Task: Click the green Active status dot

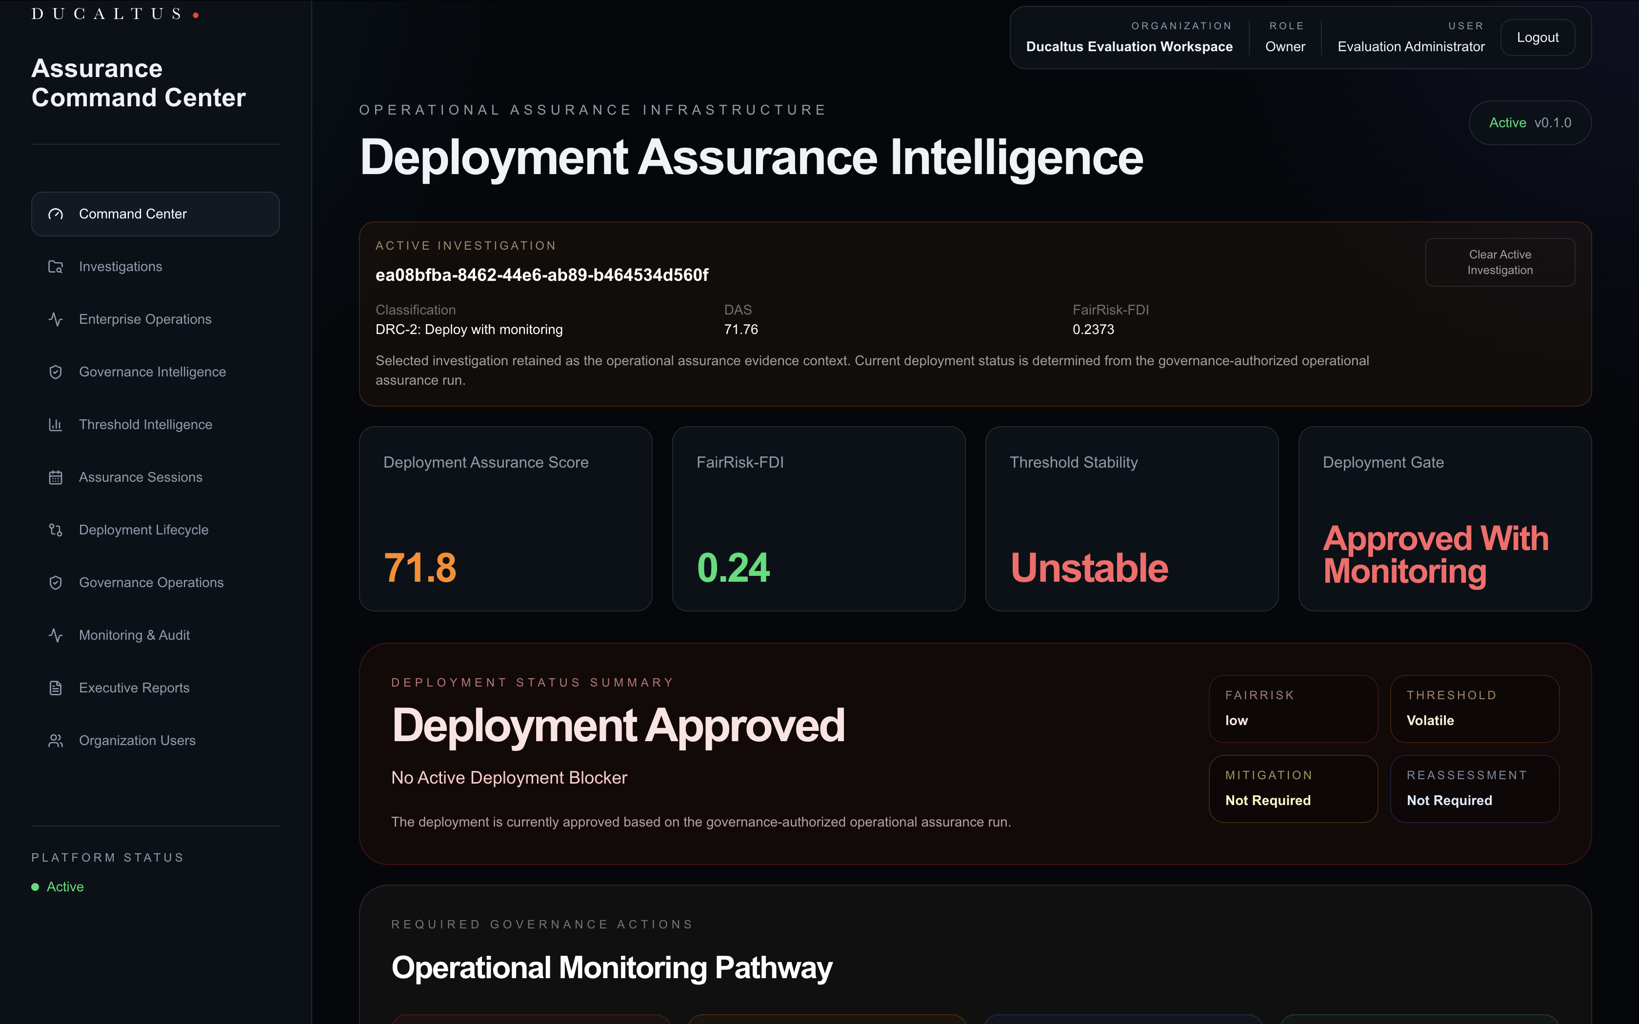Action: (35, 887)
